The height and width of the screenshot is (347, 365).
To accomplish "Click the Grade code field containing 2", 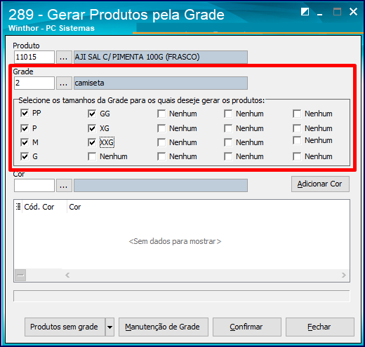I will [34, 83].
